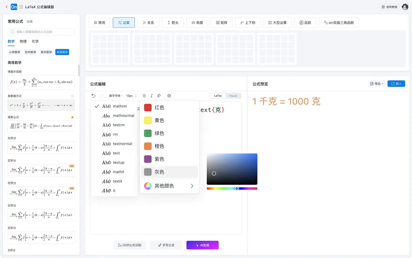Expand 其他颜色 submenu option
Screen dimensions: 412x258
(169, 186)
